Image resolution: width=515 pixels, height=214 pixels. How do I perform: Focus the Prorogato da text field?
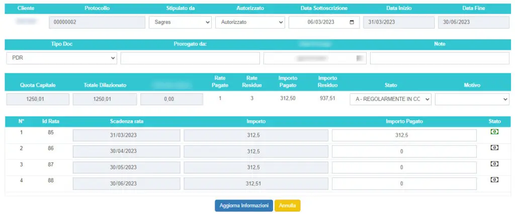(190, 58)
